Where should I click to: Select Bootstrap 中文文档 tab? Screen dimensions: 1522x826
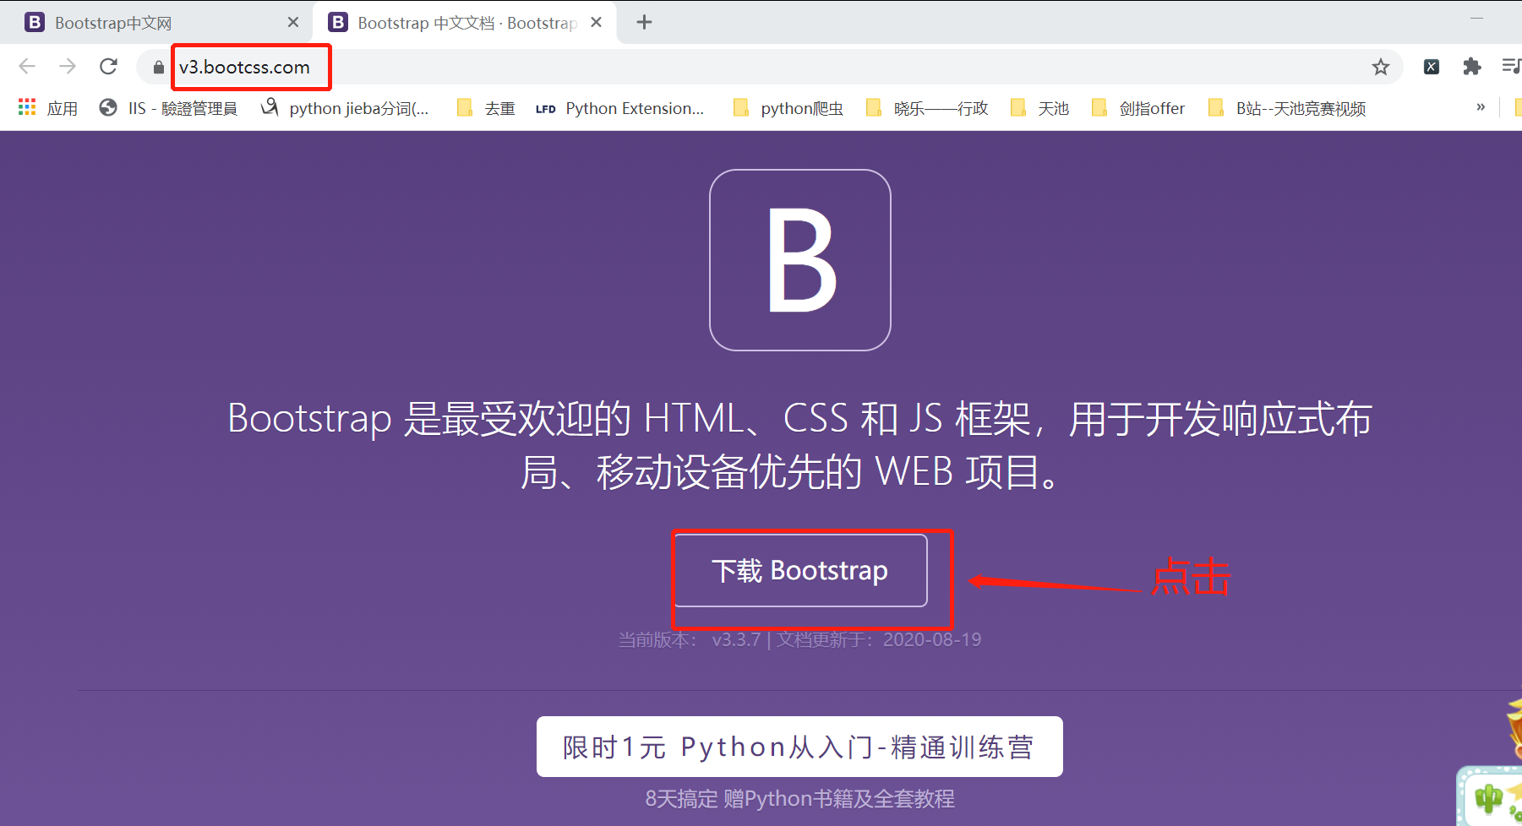465,23
